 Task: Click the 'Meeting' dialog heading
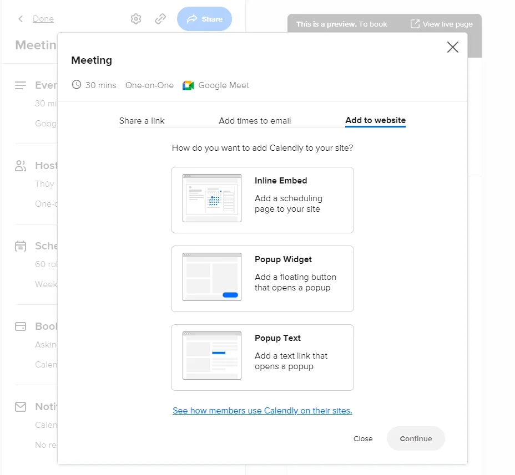[92, 60]
